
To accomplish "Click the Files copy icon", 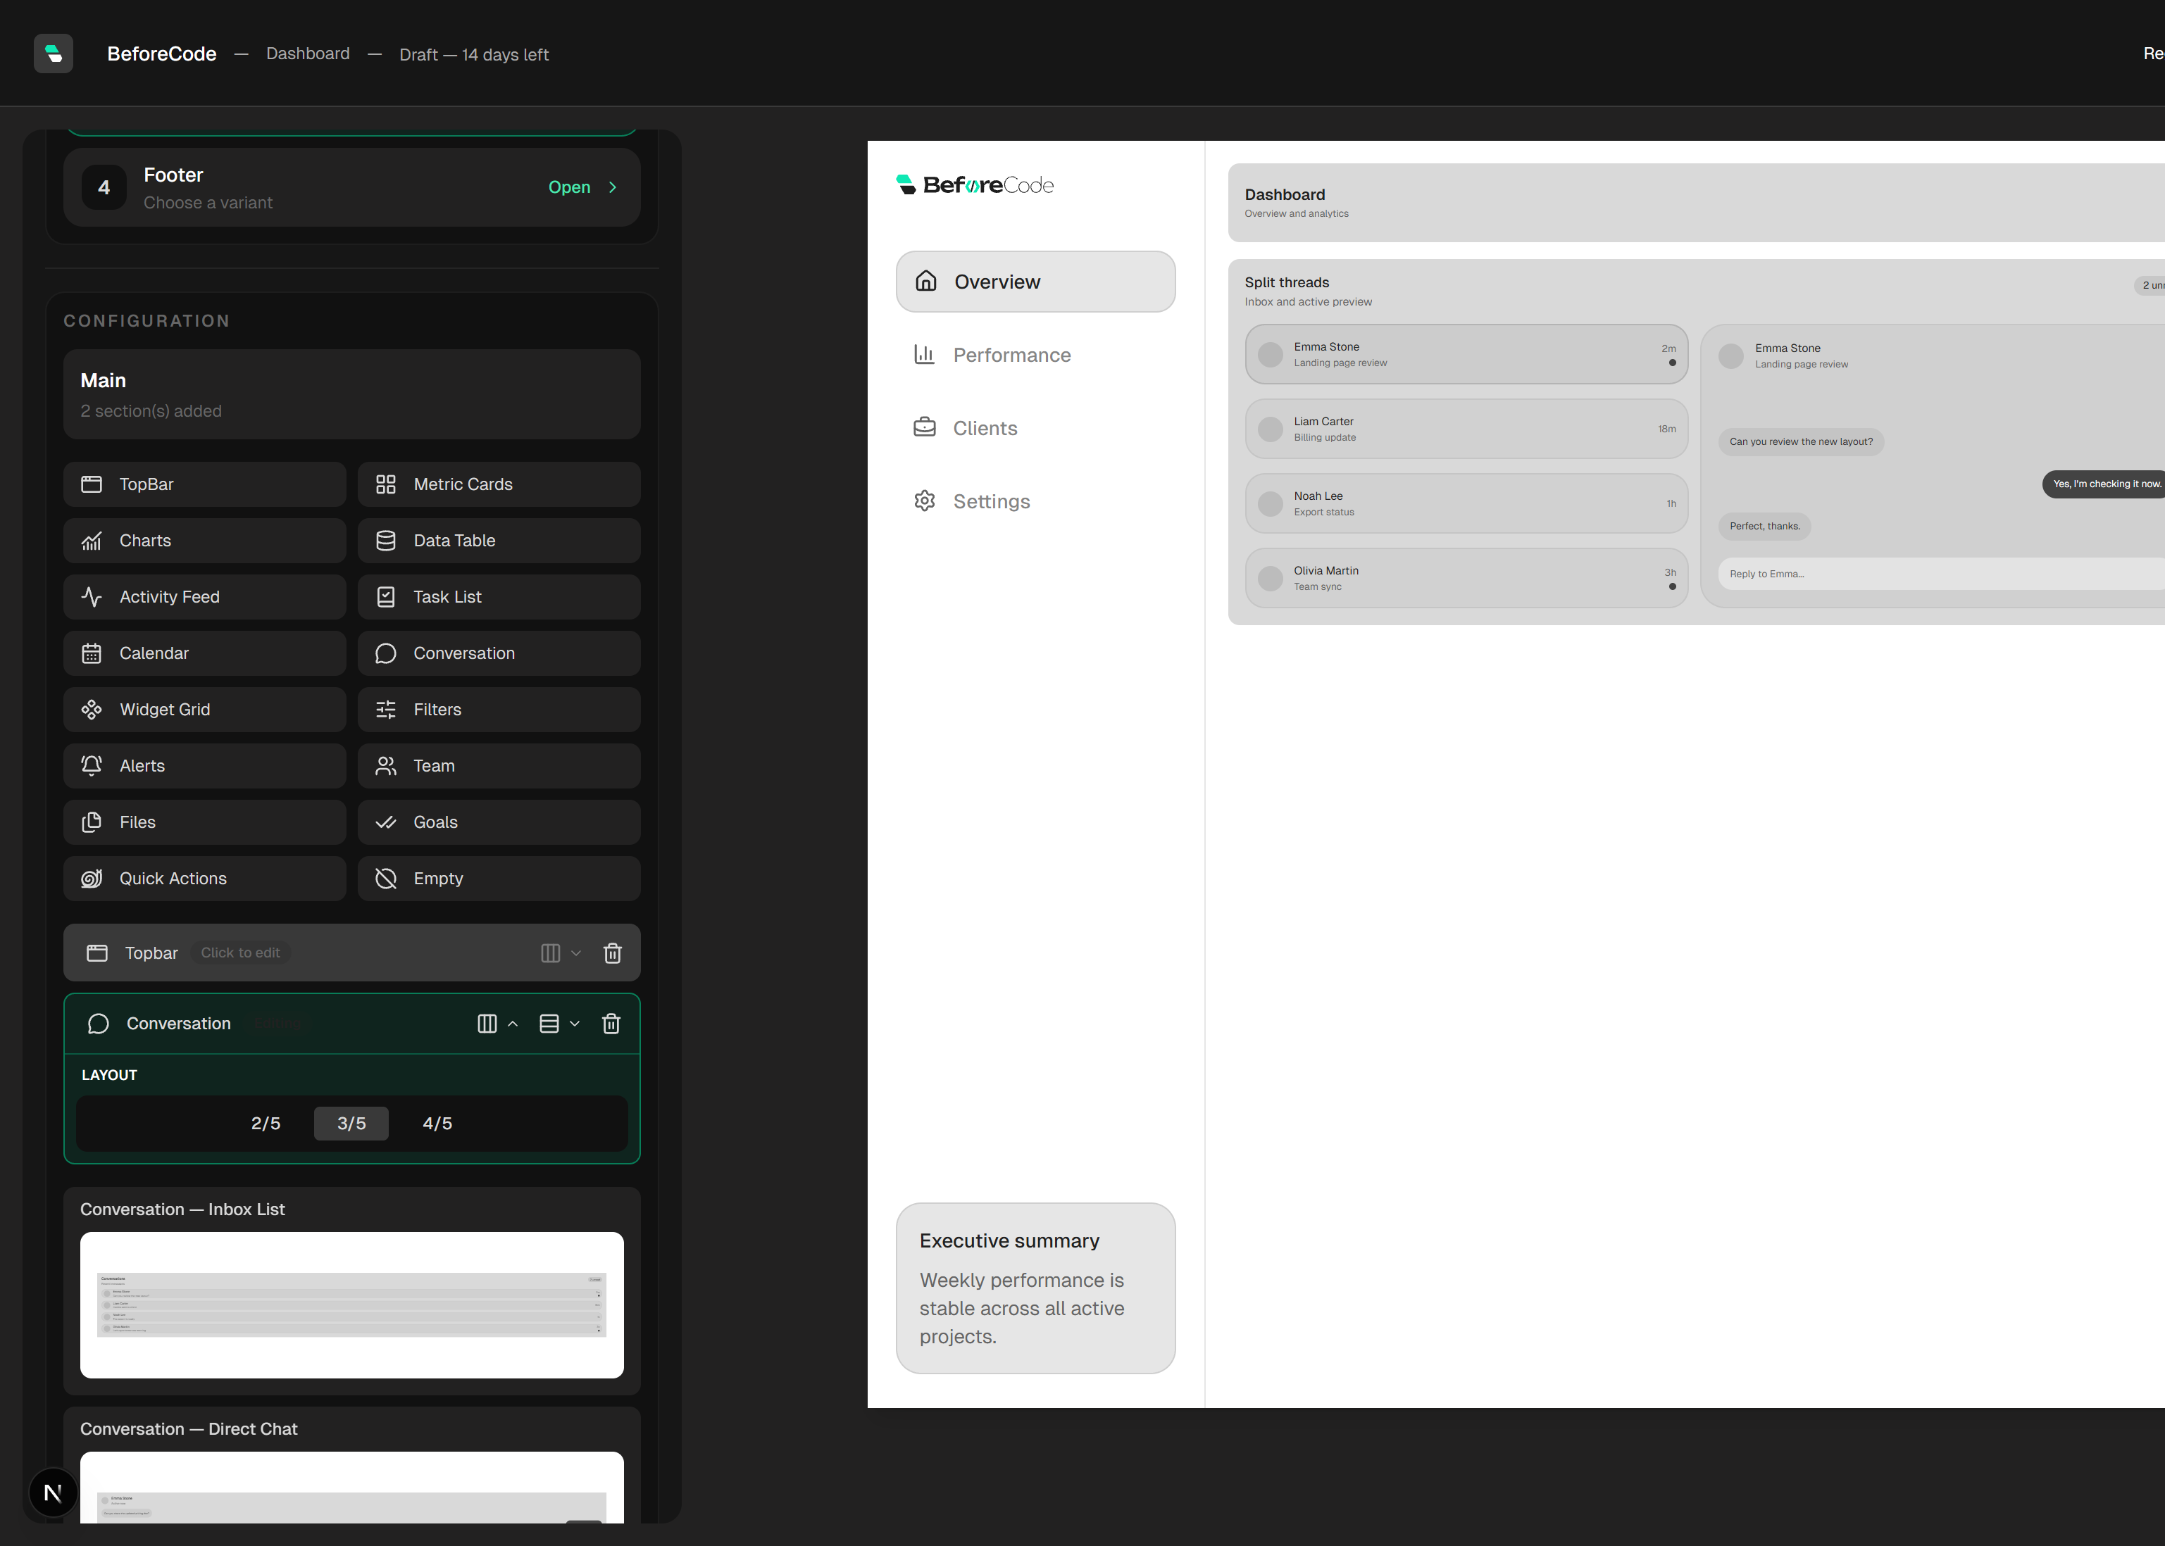I will point(92,822).
